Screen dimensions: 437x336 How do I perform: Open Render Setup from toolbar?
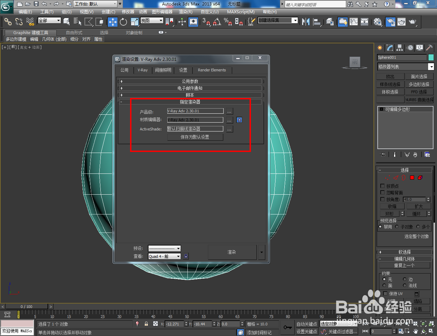390,22
